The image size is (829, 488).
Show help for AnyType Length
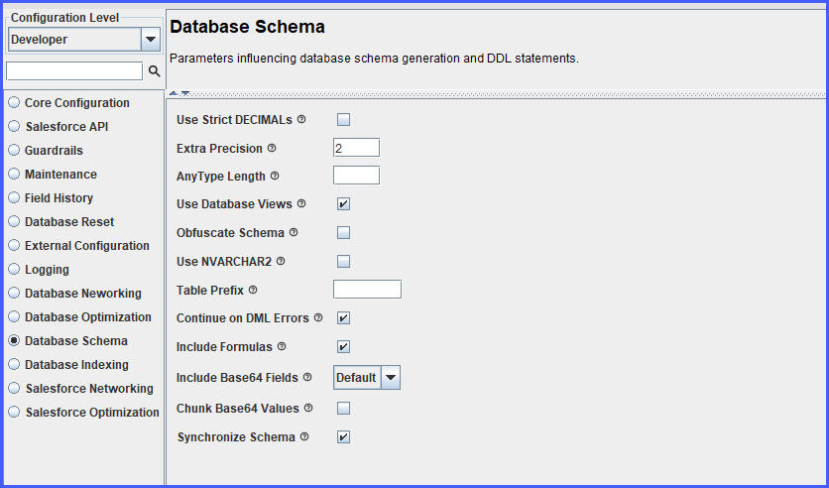coord(275,176)
